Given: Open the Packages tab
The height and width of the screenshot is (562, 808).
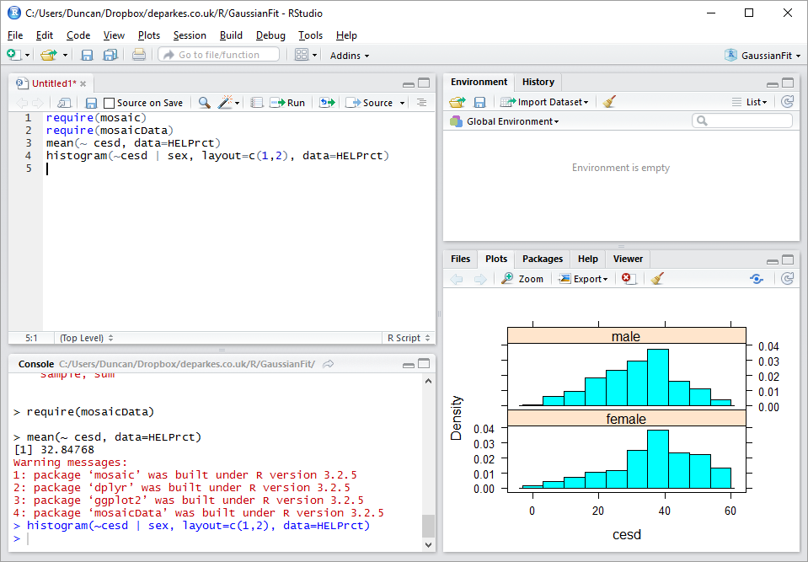Looking at the screenshot, I should tap(542, 259).
